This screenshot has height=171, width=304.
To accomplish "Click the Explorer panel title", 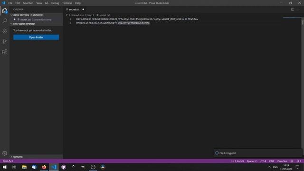I will point(19,9).
